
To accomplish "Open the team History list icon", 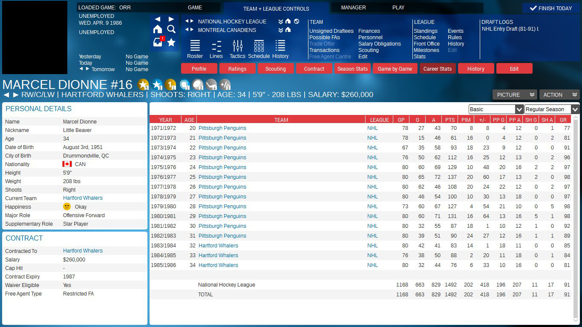I will tap(280, 49).
